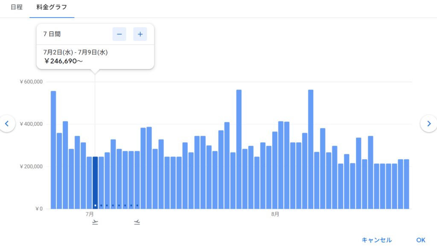Click the ￥600,000 axis label
The image size is (437, 248).
(31, 82)
